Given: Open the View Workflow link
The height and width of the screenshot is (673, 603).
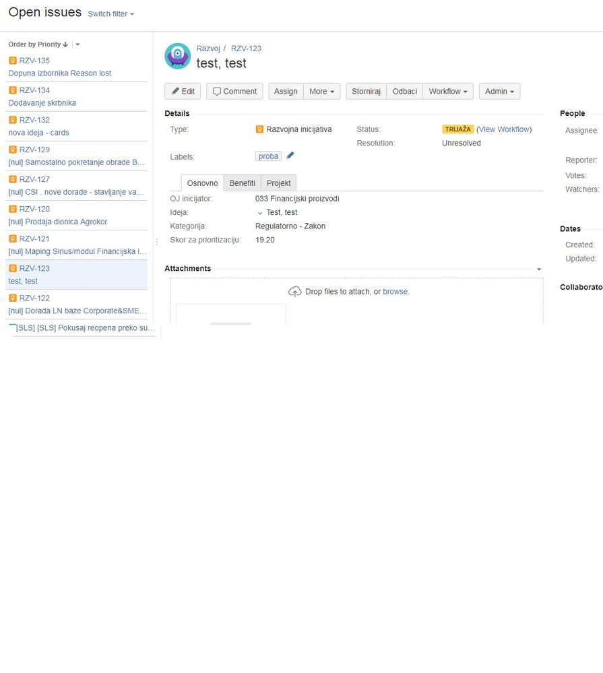Looking at the screenshot, I should coord(504,129).
